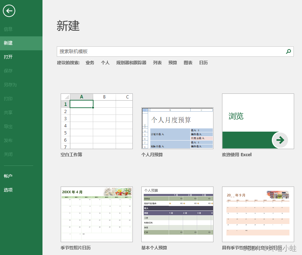Click the 欢迎使用 Excel caption
This screenshot has height=255, width=302.
(x=237, y=155)
